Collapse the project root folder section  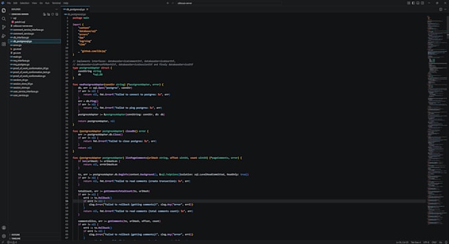[20, 14]
